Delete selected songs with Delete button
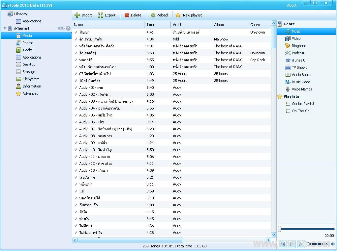This screenshot has height=251, width=337. coord(133,15)
